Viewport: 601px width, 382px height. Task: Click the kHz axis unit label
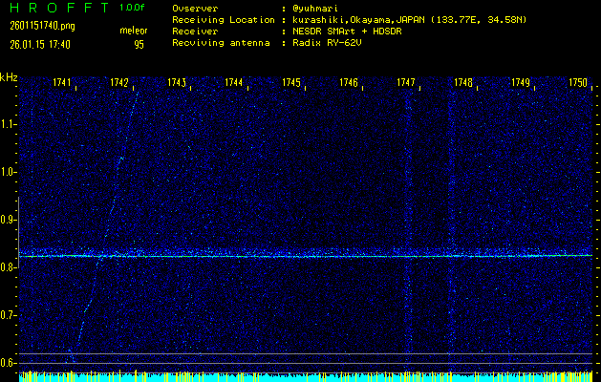point(9,77)
